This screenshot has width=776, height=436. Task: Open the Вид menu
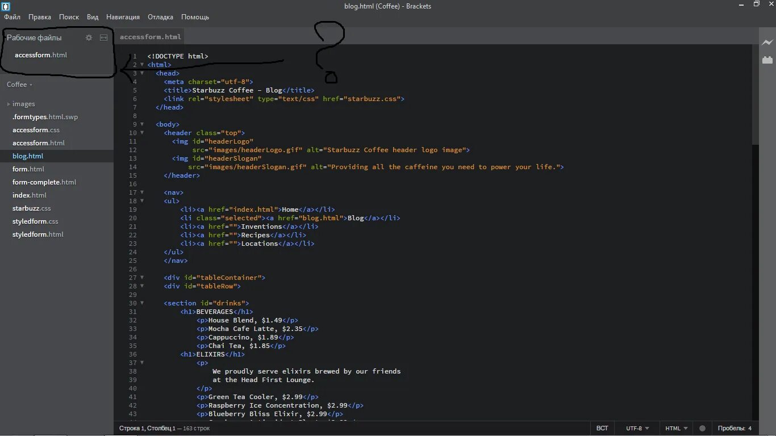click(93, 17)
